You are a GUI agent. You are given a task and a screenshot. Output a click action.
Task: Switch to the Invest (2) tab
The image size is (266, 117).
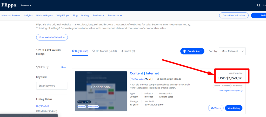pyautogui.click(x=128, y=51)
